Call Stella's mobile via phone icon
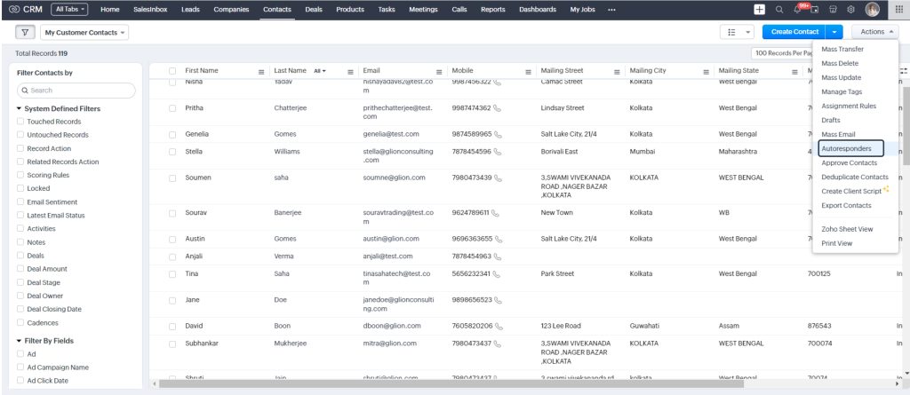 498,152
